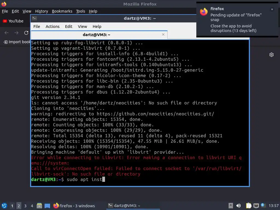Image resolution: width=280 pixels, height=210 pixels.
Task: Click the Setting up vagrant-libvirt line
Action: [86, 48]
